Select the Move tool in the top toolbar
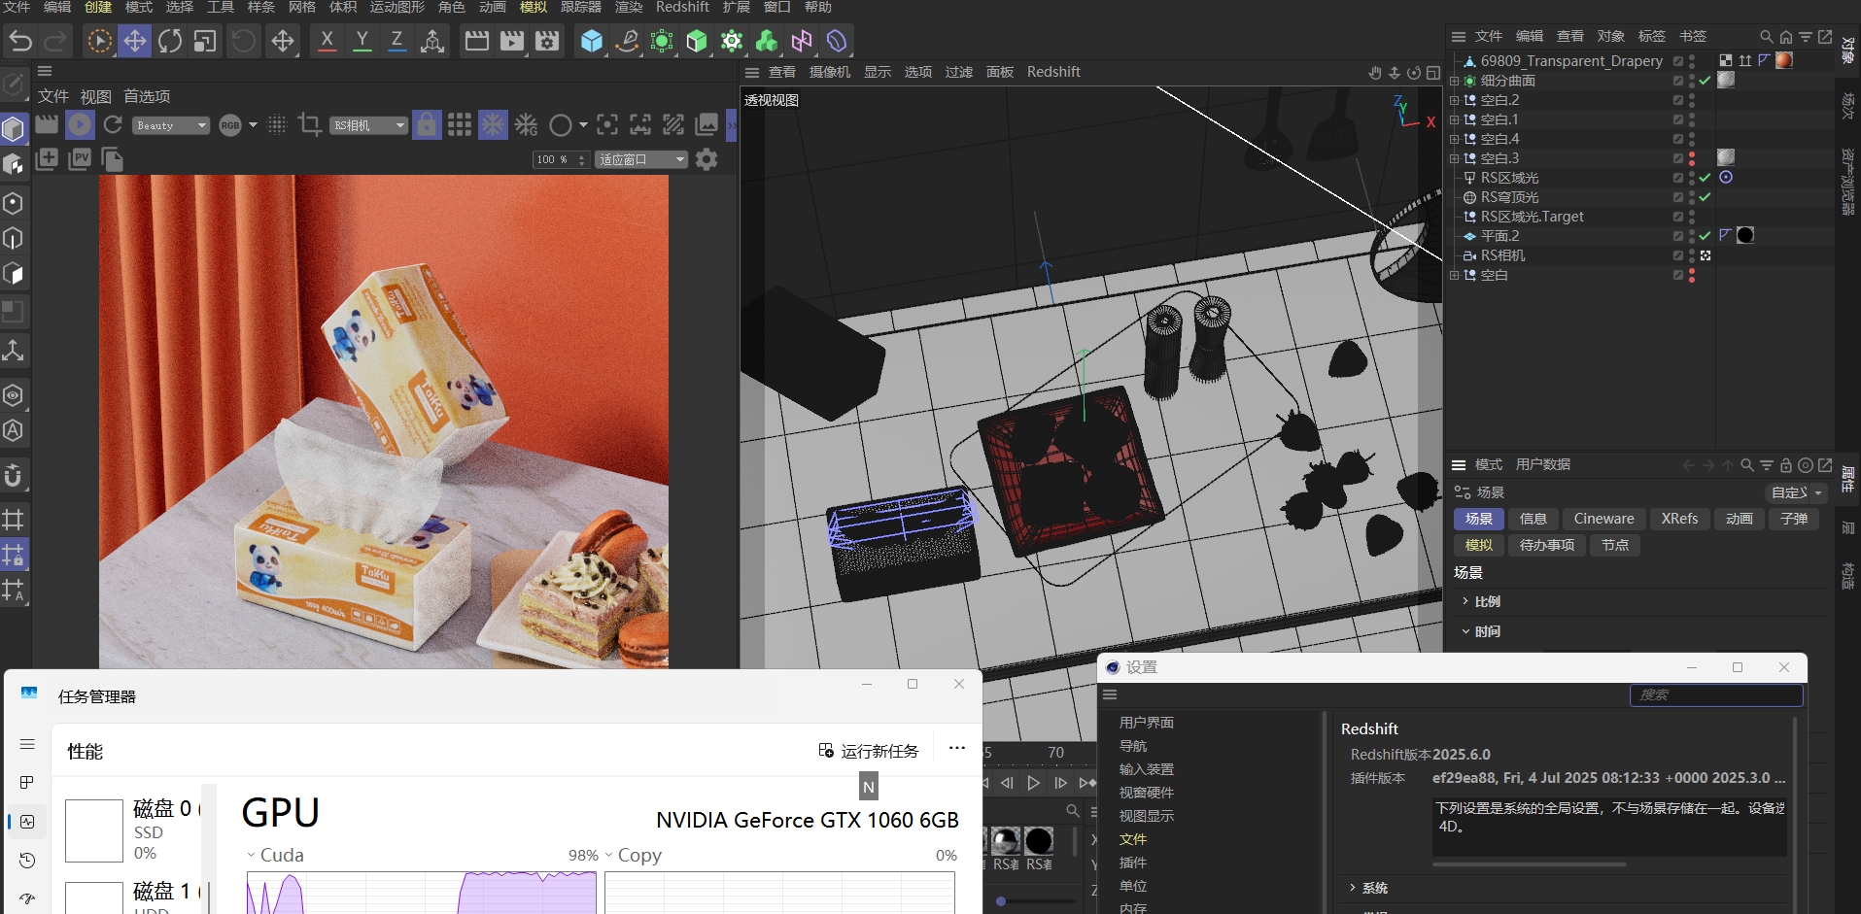The image size is (1861, 914). [x=134, y=41]
